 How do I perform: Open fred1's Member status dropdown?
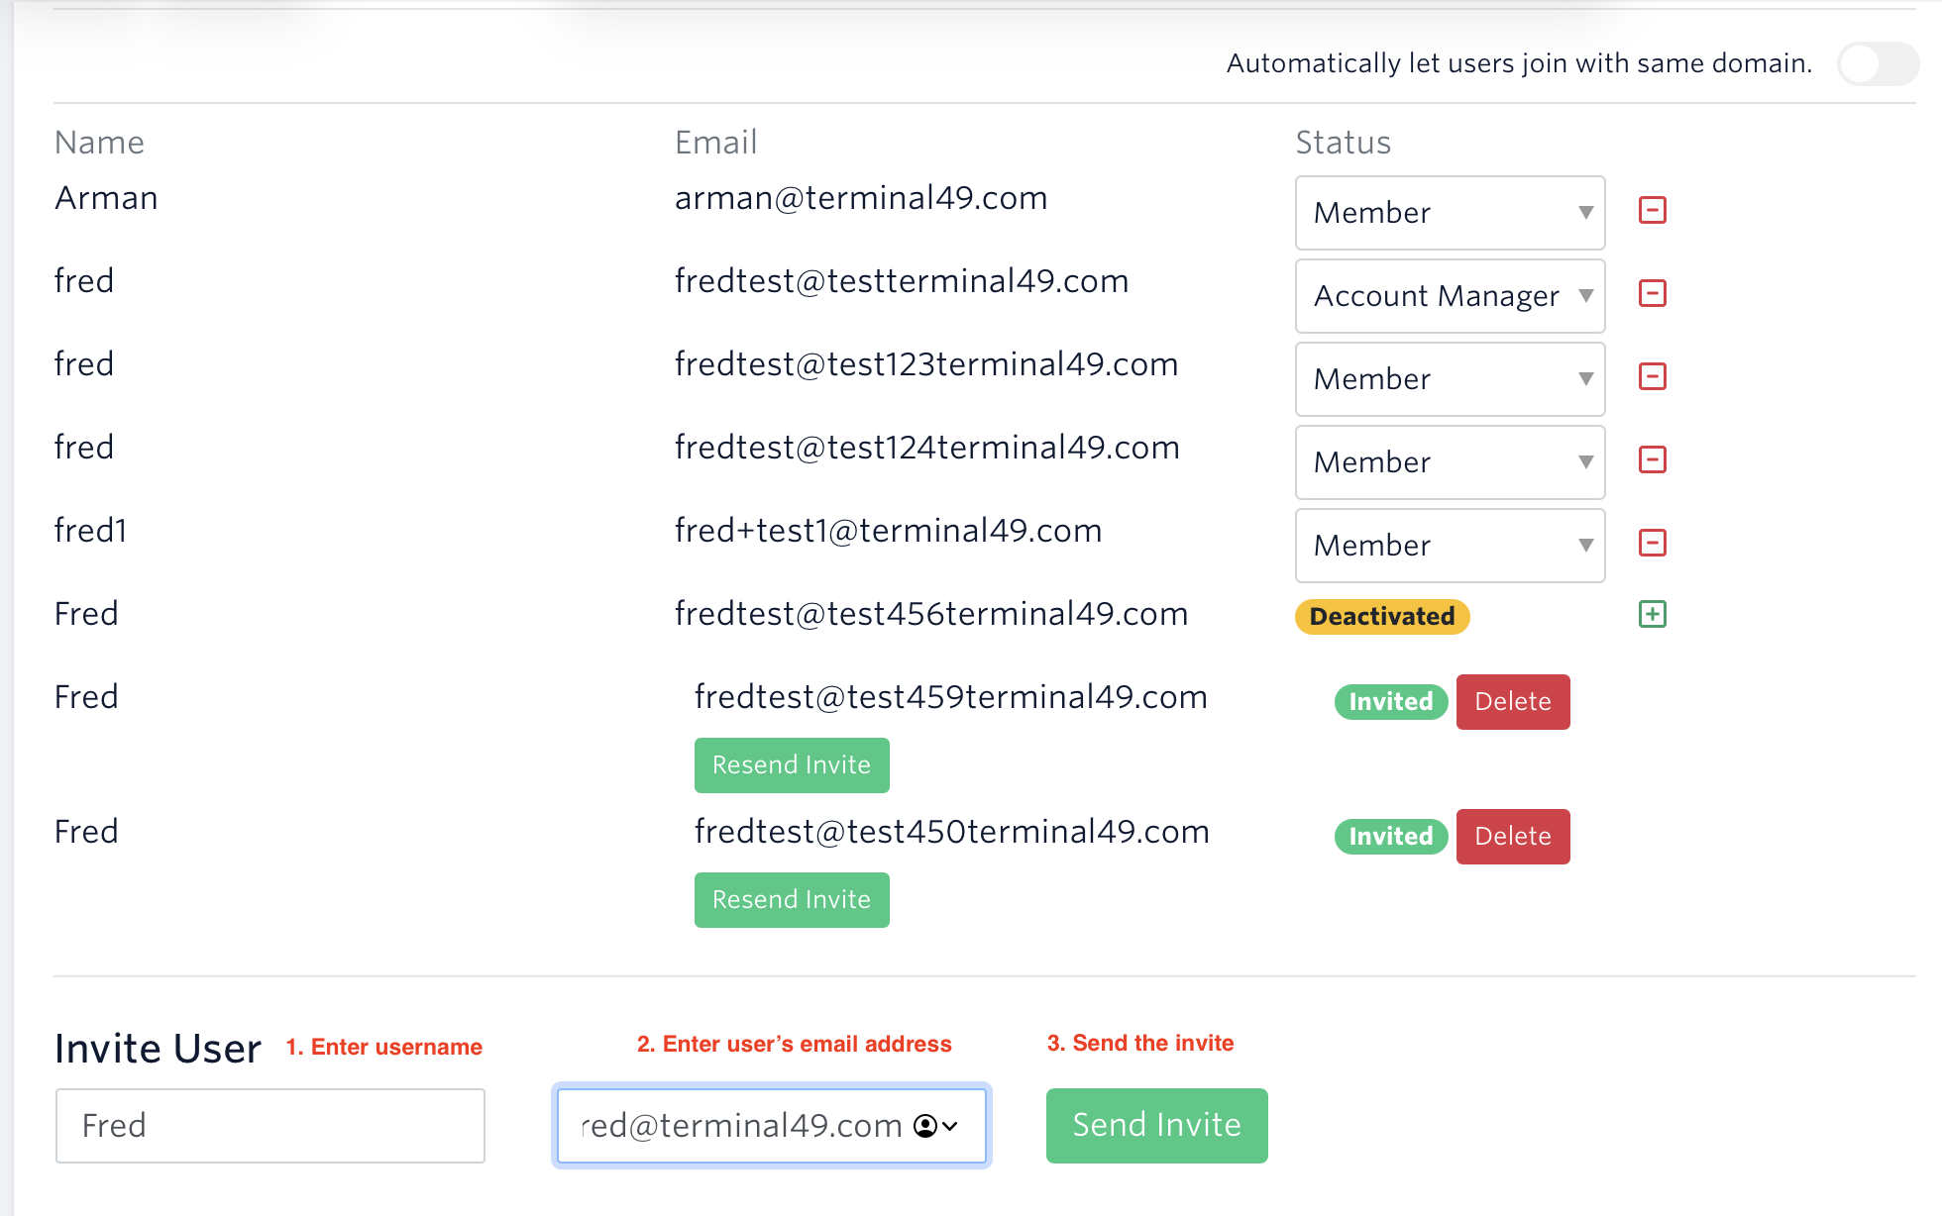(x=1450, y=546)
